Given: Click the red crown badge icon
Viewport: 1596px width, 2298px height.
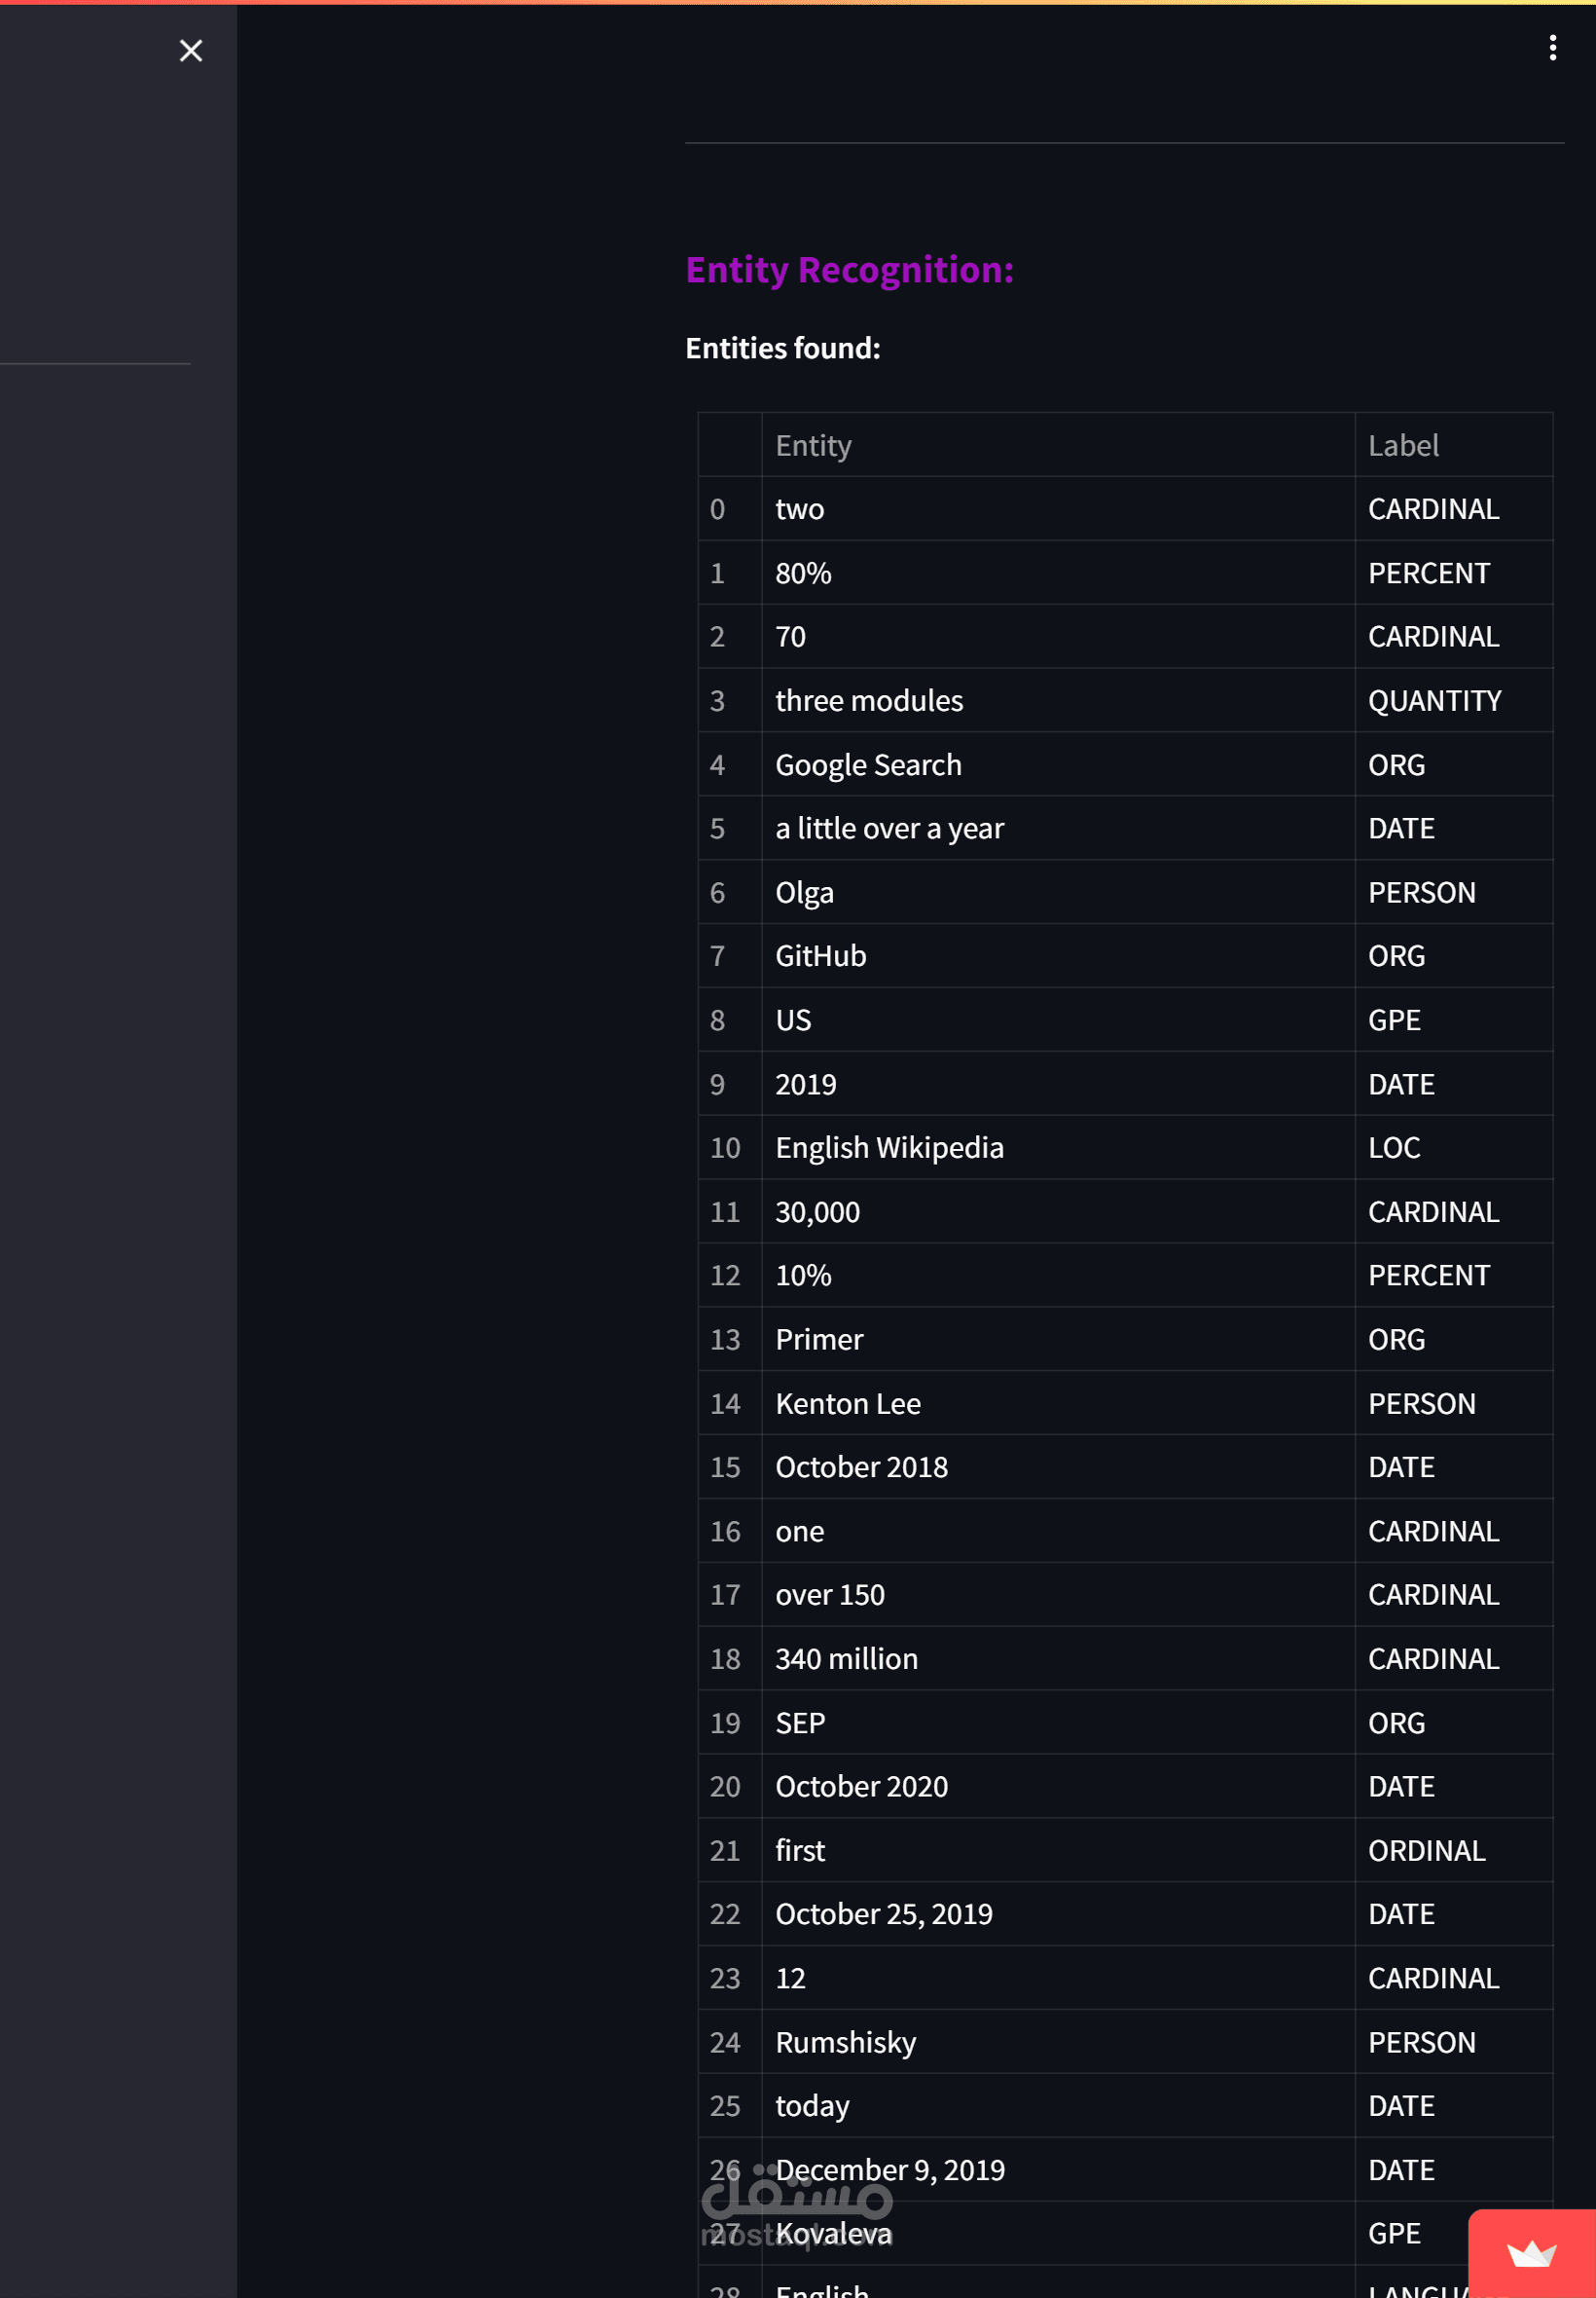Looking at the screenshot, I should coord(1531,2253).
